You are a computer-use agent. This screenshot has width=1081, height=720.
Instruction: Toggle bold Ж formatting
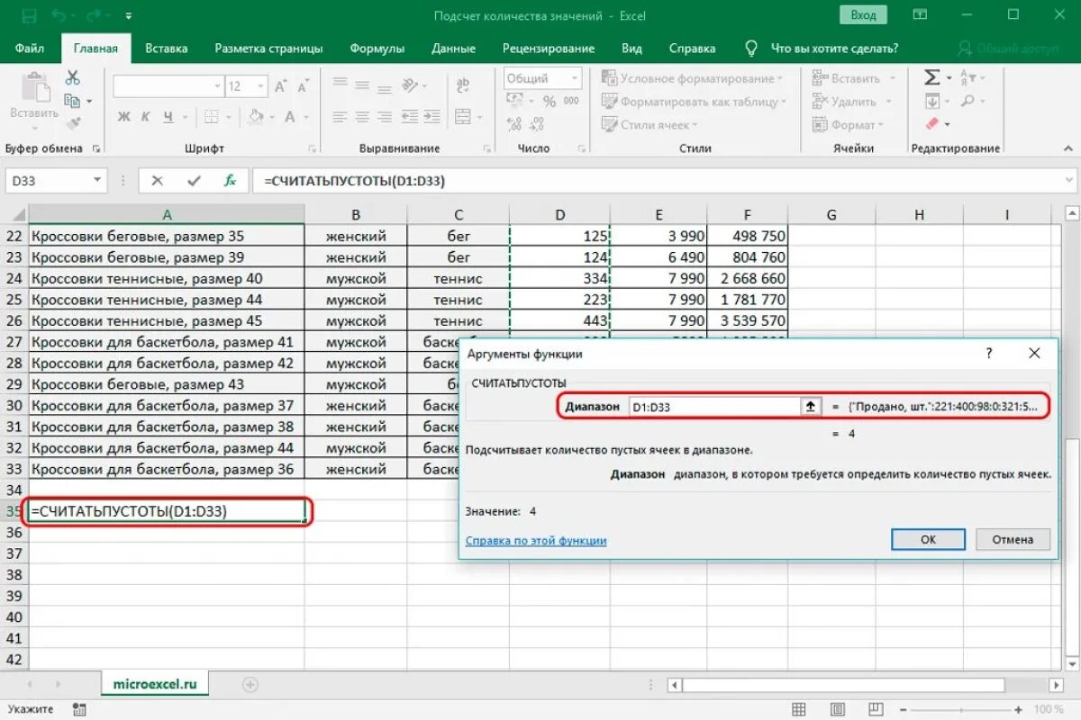[123, 117]
